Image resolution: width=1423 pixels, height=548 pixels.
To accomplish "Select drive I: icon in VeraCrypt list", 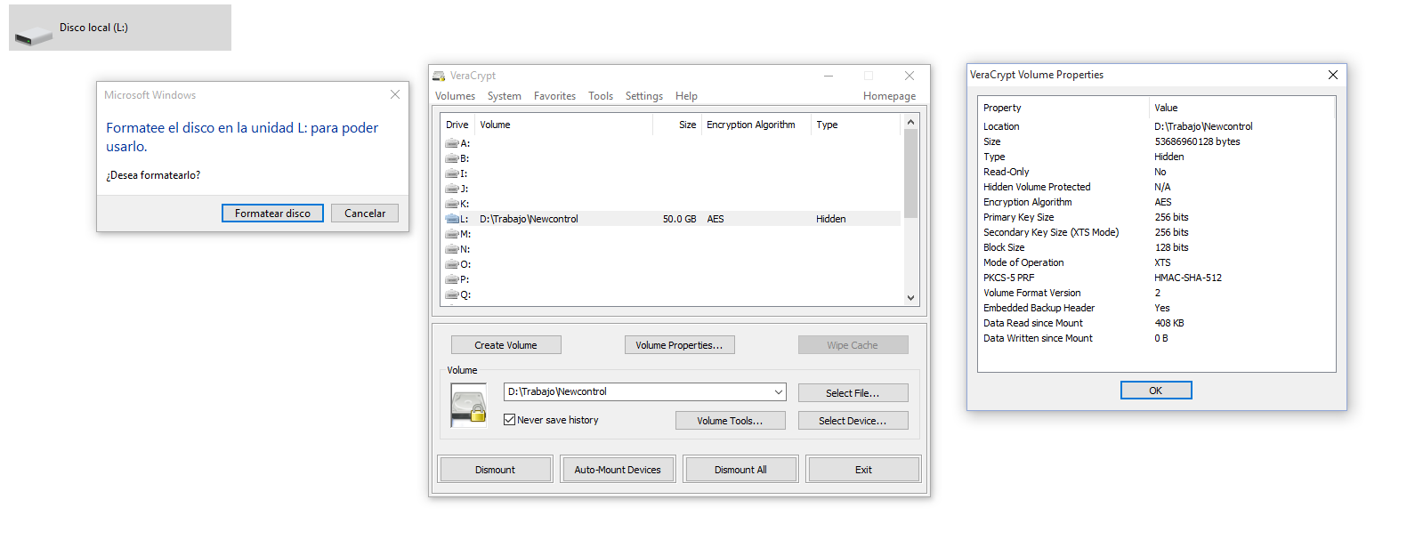I will pos(452,173).
